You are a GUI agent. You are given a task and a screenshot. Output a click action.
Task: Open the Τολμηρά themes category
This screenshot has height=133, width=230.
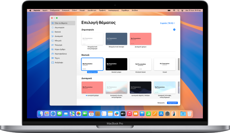(63, 45)
